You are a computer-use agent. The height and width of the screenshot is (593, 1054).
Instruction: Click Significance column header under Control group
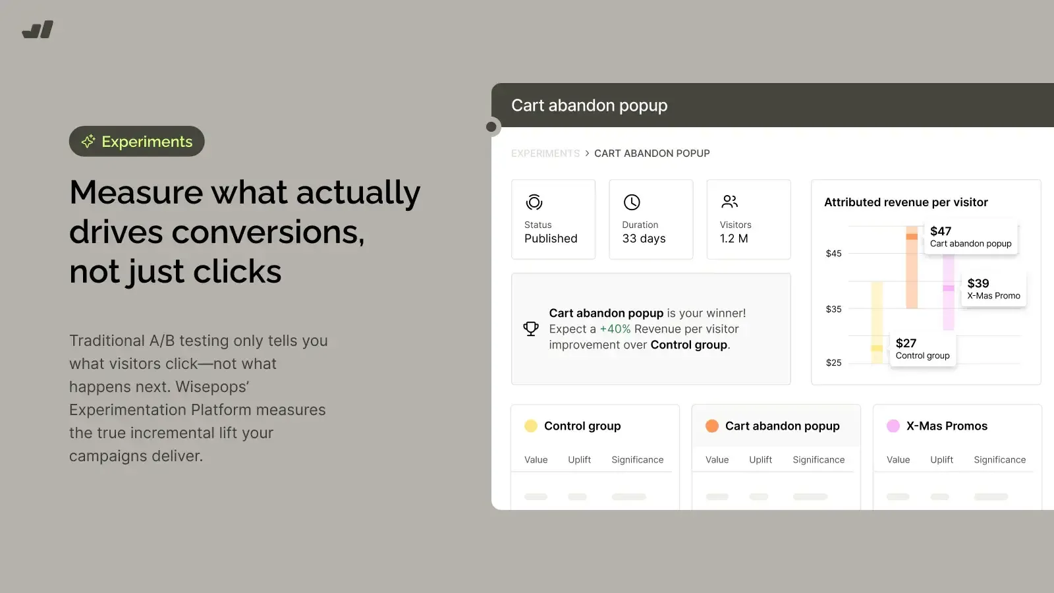[x=637, y=460]
